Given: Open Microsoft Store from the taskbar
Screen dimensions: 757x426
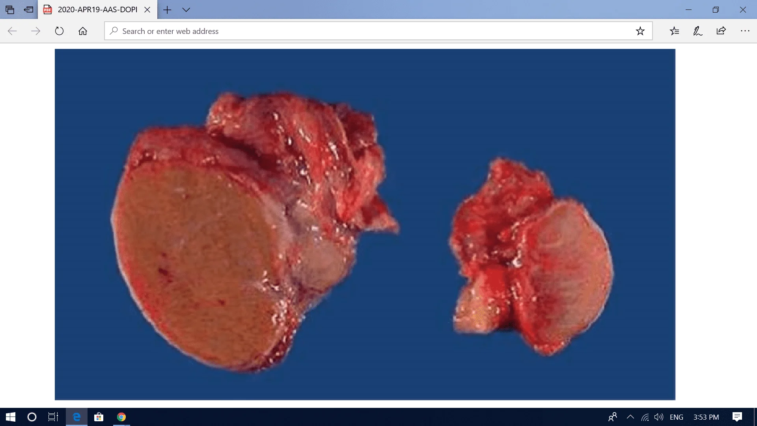Looking at the screenshot, I should click(x=99, y=417).
